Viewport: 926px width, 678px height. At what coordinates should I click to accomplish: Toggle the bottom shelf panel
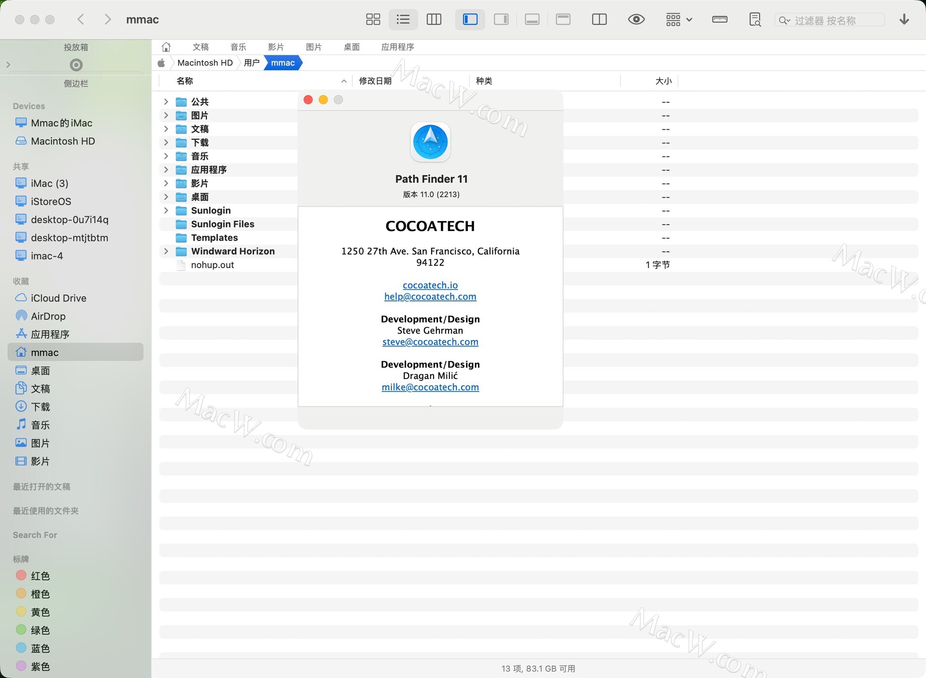(x=532, y=19)
